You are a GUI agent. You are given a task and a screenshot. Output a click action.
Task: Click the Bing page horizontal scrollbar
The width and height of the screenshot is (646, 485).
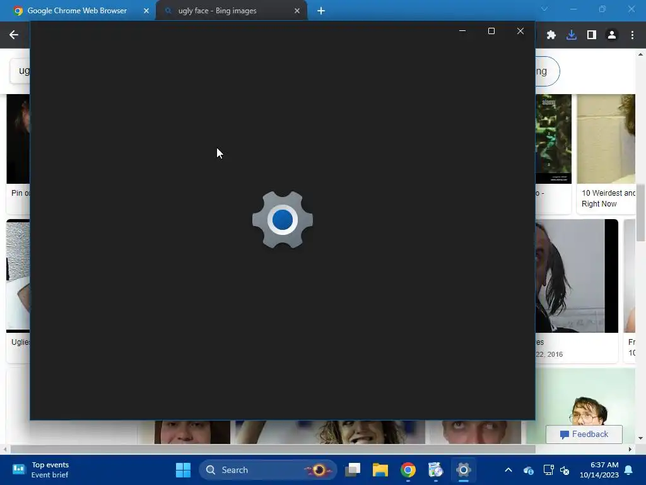[x=273, y=449]
